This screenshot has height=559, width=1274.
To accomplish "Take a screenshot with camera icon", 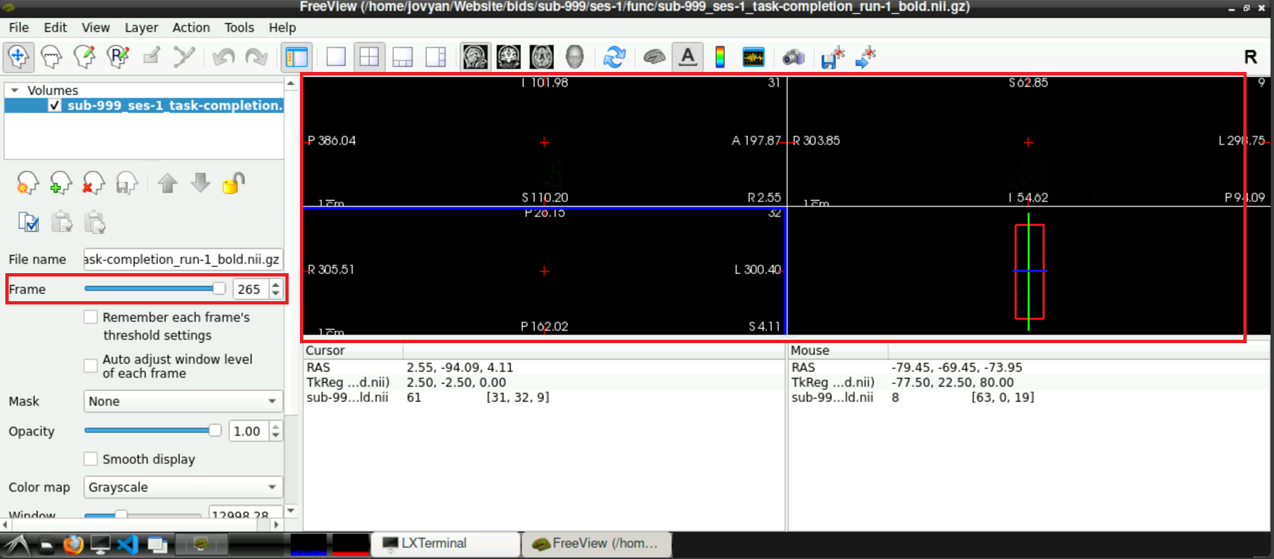I will pyautogui.click(x=793, y=57).
